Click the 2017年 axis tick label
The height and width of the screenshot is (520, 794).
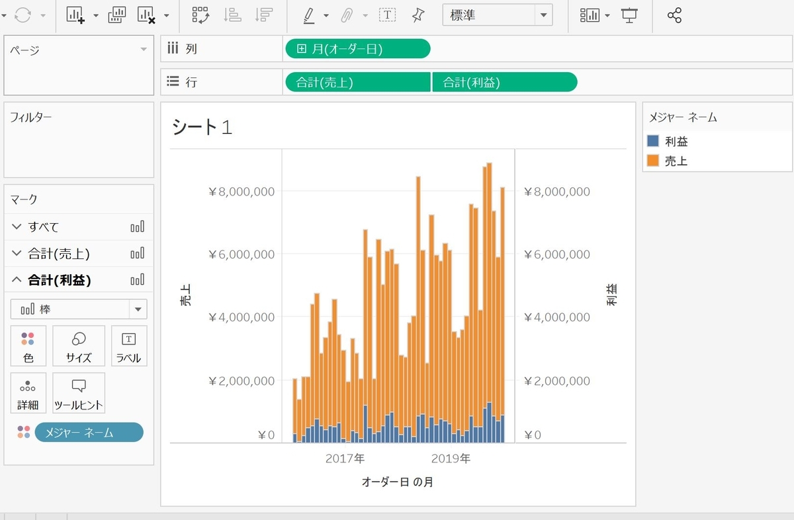tap(345, 458)
